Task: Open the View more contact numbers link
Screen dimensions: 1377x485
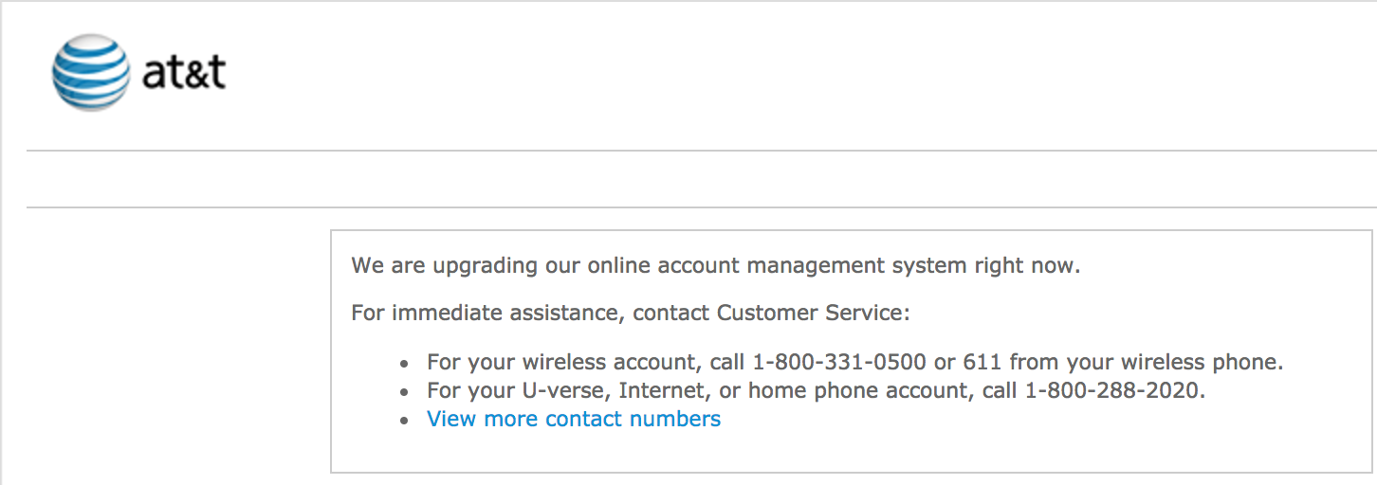Action: tap(574, 419)
